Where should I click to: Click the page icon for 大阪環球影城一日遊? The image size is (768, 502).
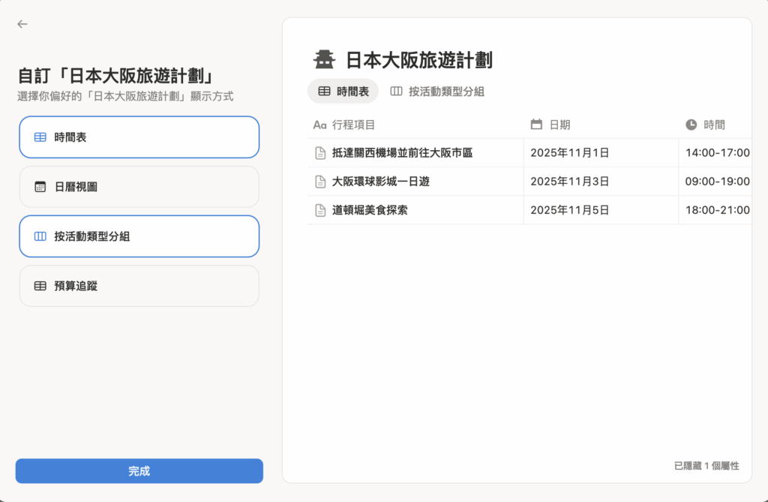coord(320,182)
